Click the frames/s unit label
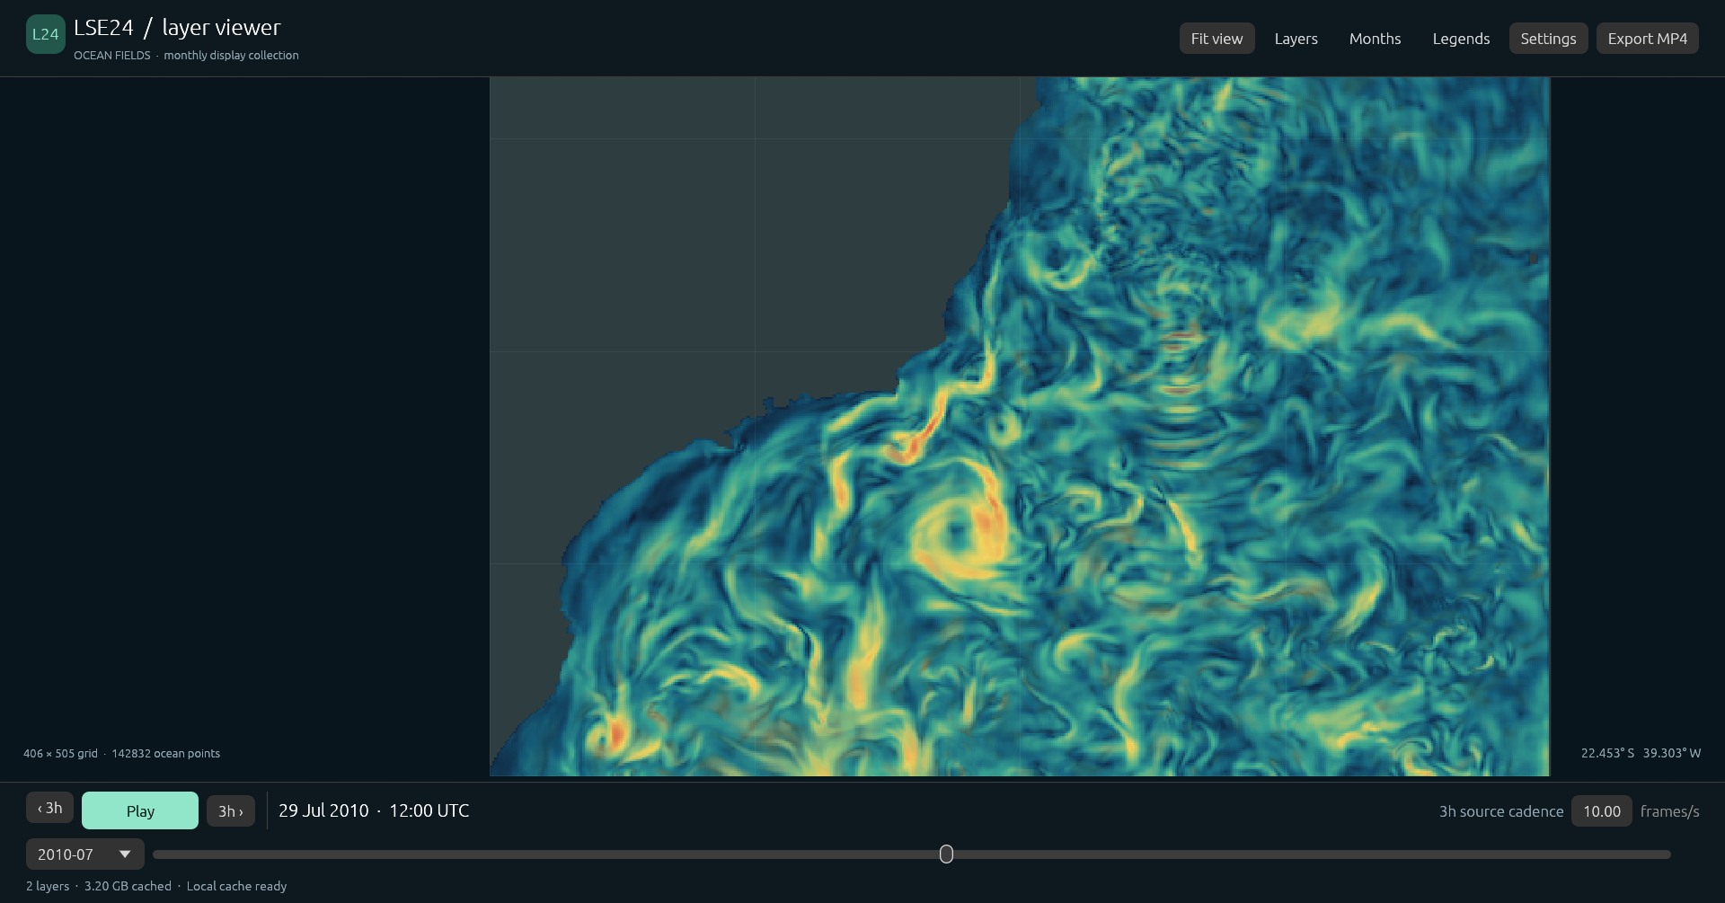 1669,811
